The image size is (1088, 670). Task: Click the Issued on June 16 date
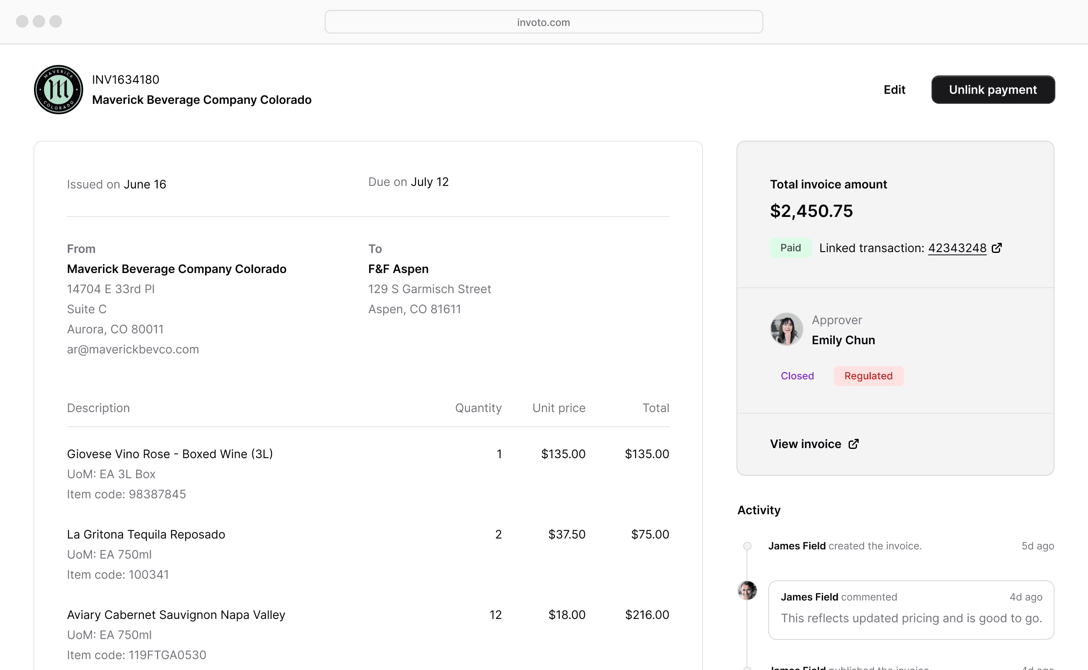[x=116, y=184]
